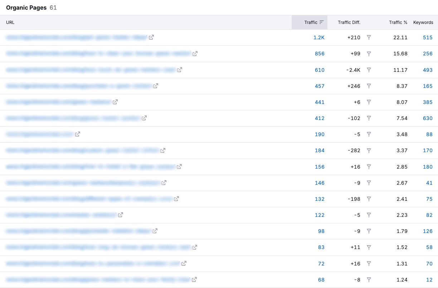The image size is (438, 288).
Task: Open the 457 traffic value link
Action: pos(320,86)
